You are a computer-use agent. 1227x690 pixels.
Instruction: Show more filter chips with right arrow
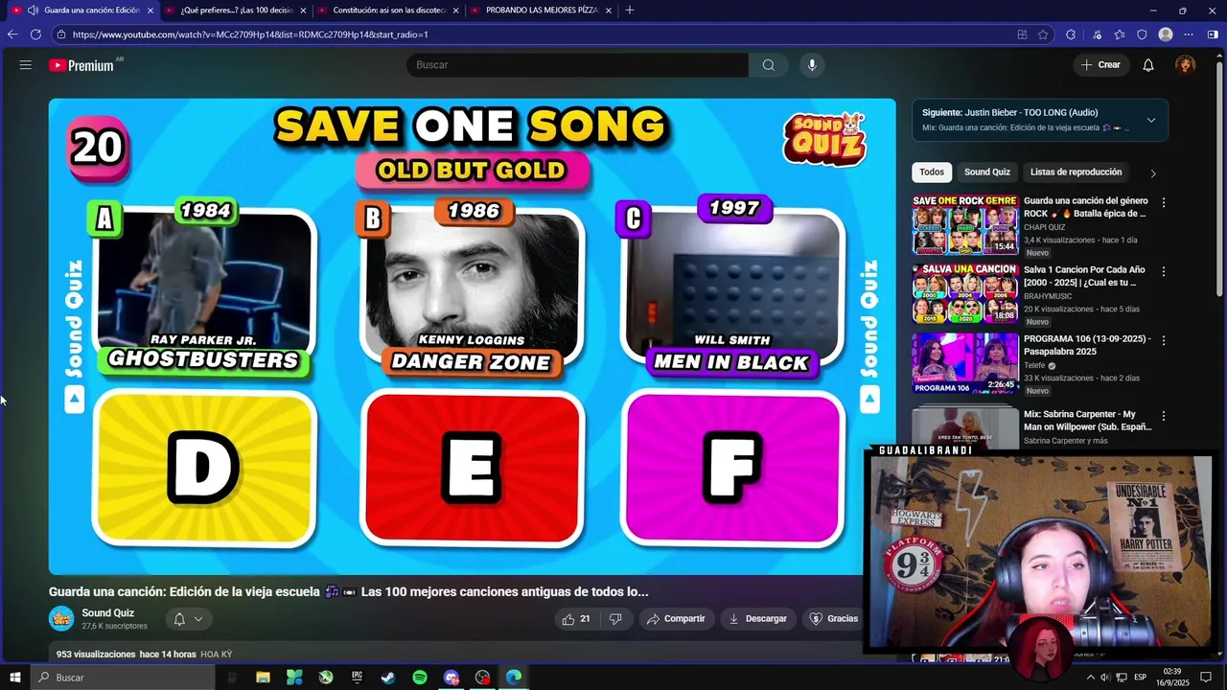click(1153, 173)
